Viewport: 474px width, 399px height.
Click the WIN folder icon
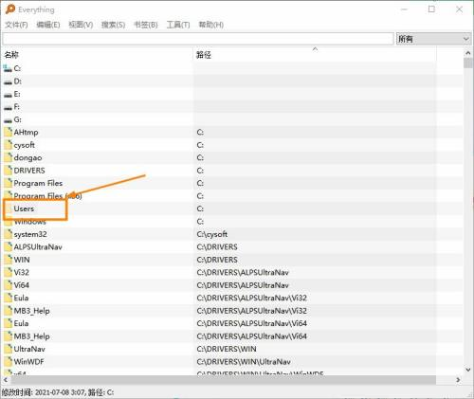[8, 260]
